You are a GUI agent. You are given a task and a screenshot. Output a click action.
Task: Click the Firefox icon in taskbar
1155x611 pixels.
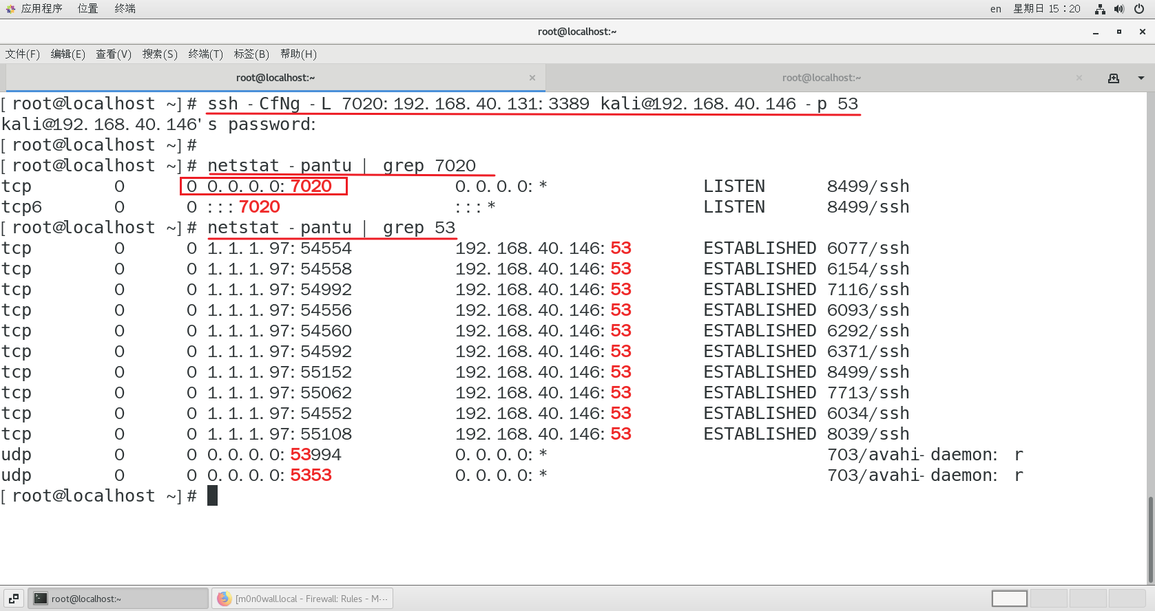[x=224, y=599]
